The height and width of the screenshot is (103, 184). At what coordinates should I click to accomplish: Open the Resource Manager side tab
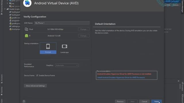click(x=2, y=7)
